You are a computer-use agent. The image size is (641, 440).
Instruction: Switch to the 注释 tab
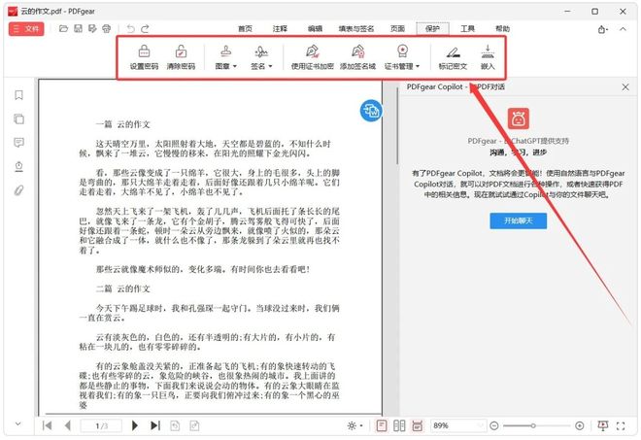[280, 28]
